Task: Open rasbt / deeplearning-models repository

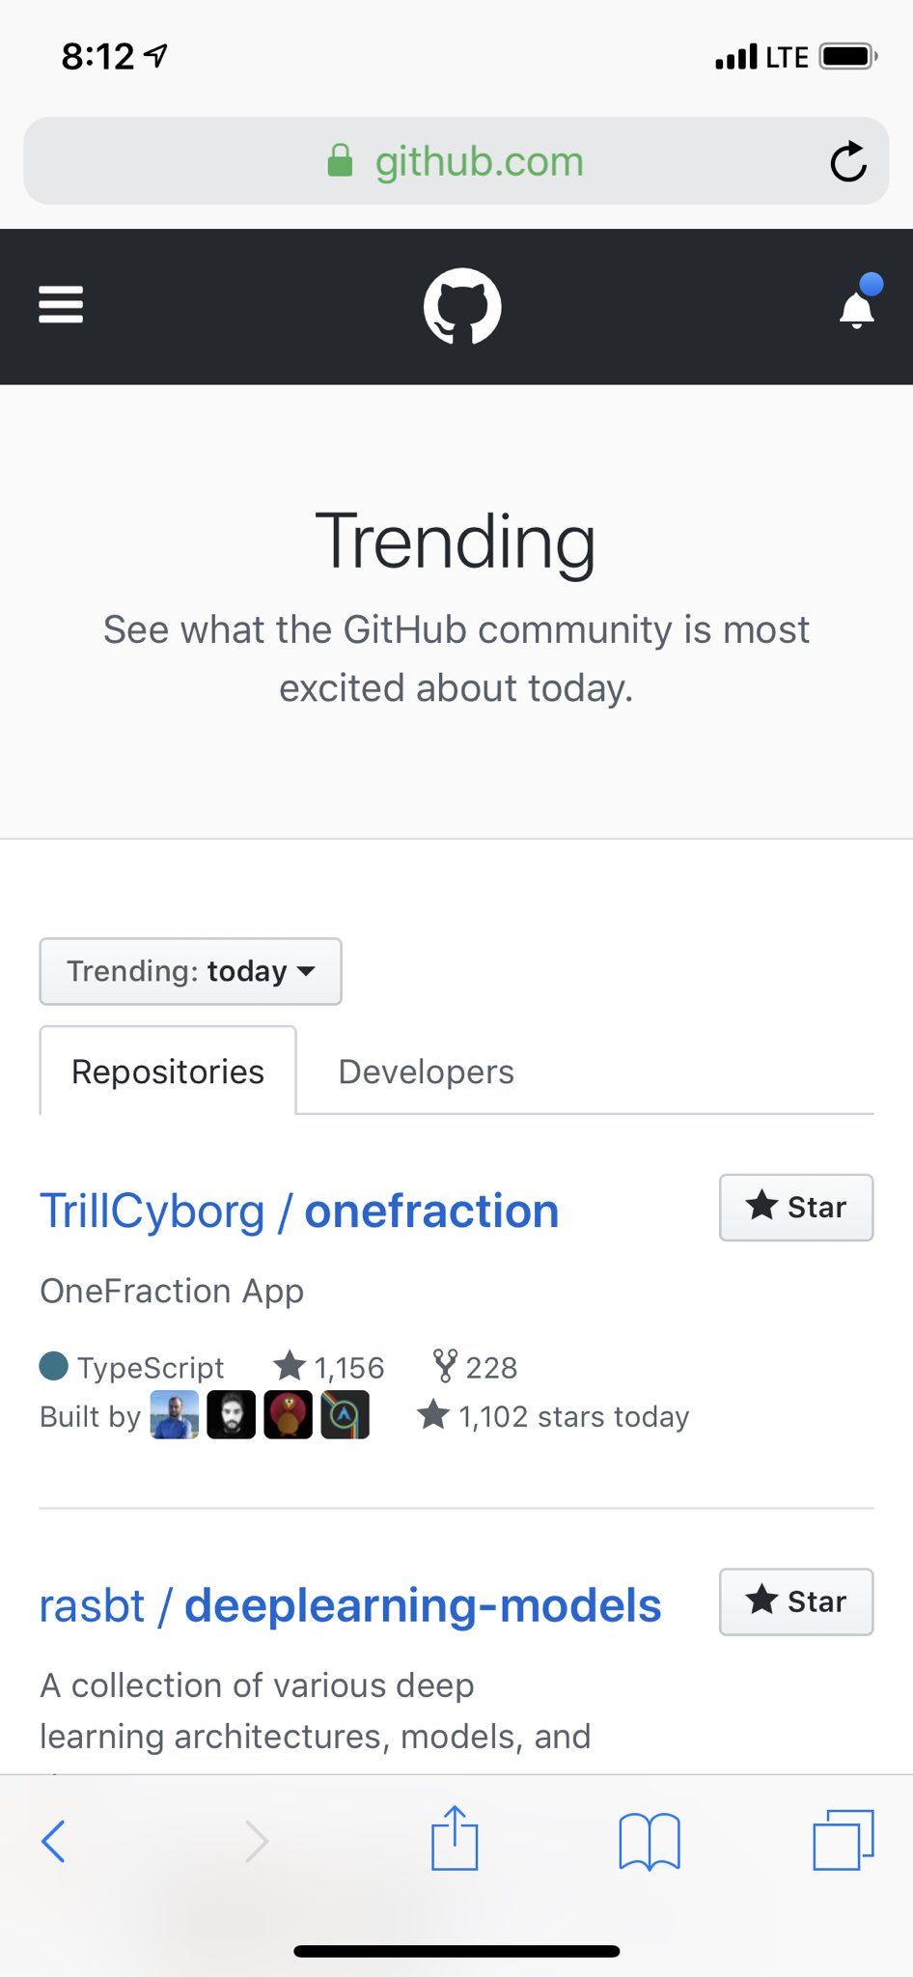Action: pyautogui.click(x=349, y=1605)
